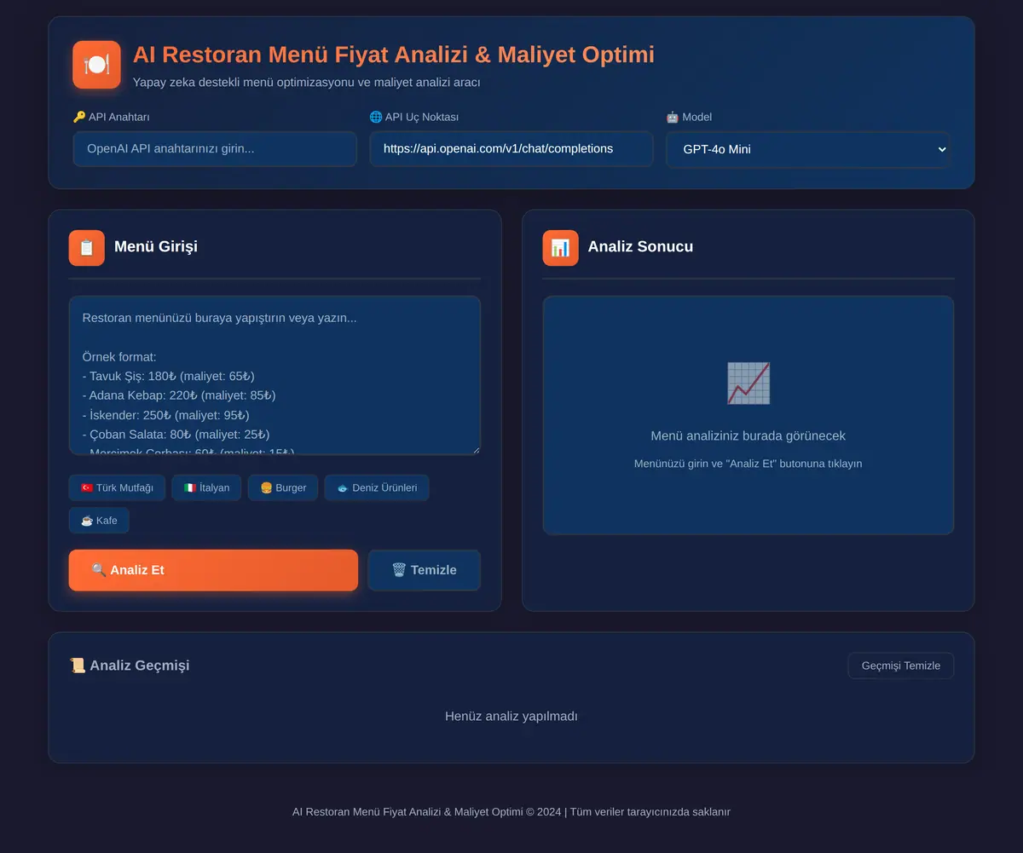The image size is (1023, 853).
Task: Click the Temizle button
Action: (425, 570)
